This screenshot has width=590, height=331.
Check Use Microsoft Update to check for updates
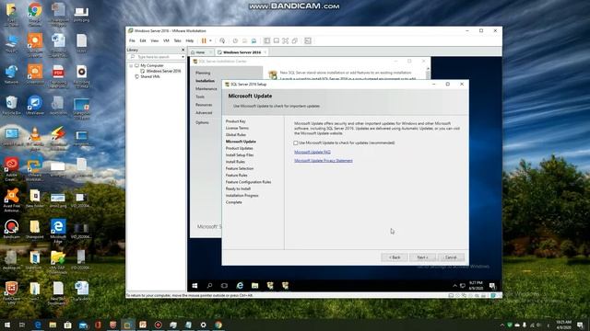coord(296,143)
